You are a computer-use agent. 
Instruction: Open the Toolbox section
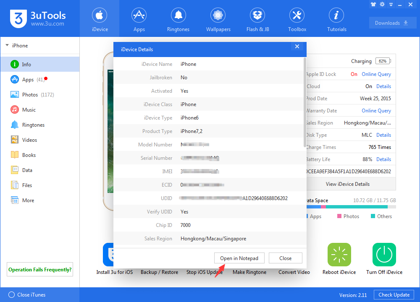[297, 19]
